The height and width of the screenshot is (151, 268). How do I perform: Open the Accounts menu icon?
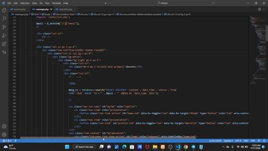point(4,126)
